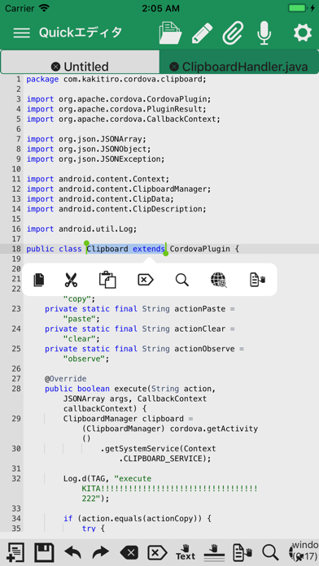The image size is (319, 566).
Task: Tap 'import android.util.Log;' line
Action: point(81,229)
